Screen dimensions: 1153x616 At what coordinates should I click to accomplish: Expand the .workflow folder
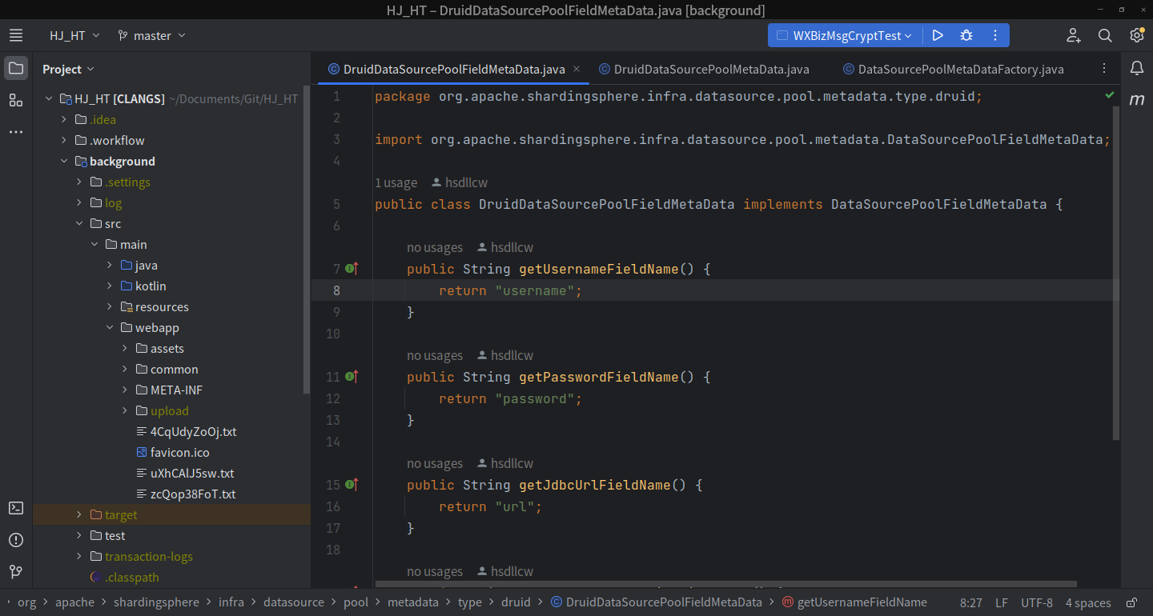(65, 141)
